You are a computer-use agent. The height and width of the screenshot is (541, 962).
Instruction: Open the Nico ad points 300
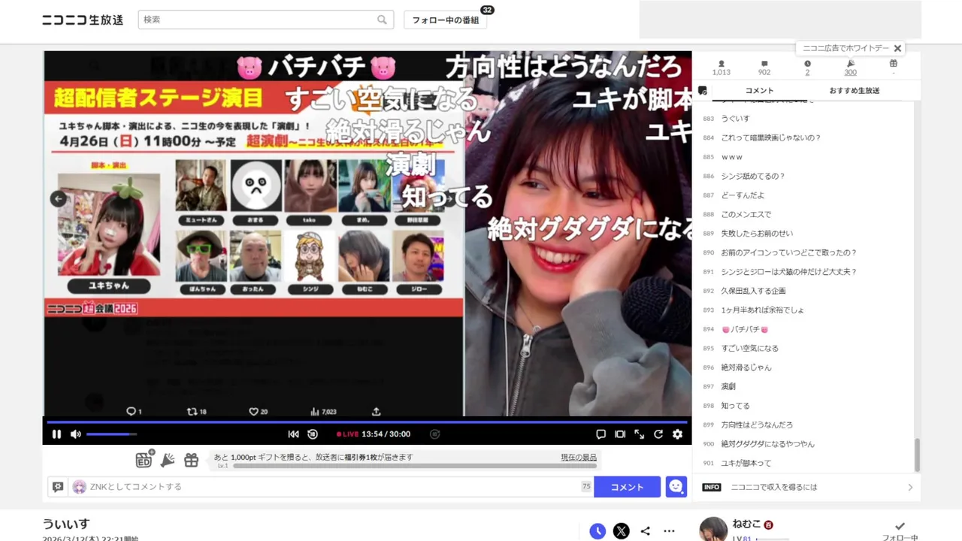click(850, 68)
